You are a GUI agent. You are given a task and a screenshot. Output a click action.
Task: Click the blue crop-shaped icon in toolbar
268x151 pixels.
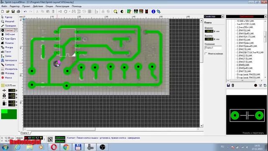click(x=159, y=11)
